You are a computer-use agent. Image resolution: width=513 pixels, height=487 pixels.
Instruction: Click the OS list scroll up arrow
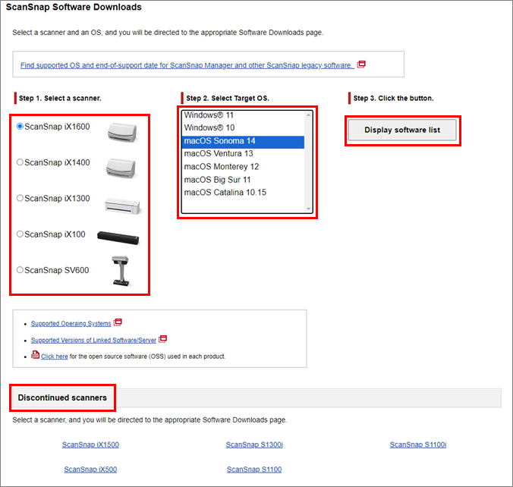[308, 115]
